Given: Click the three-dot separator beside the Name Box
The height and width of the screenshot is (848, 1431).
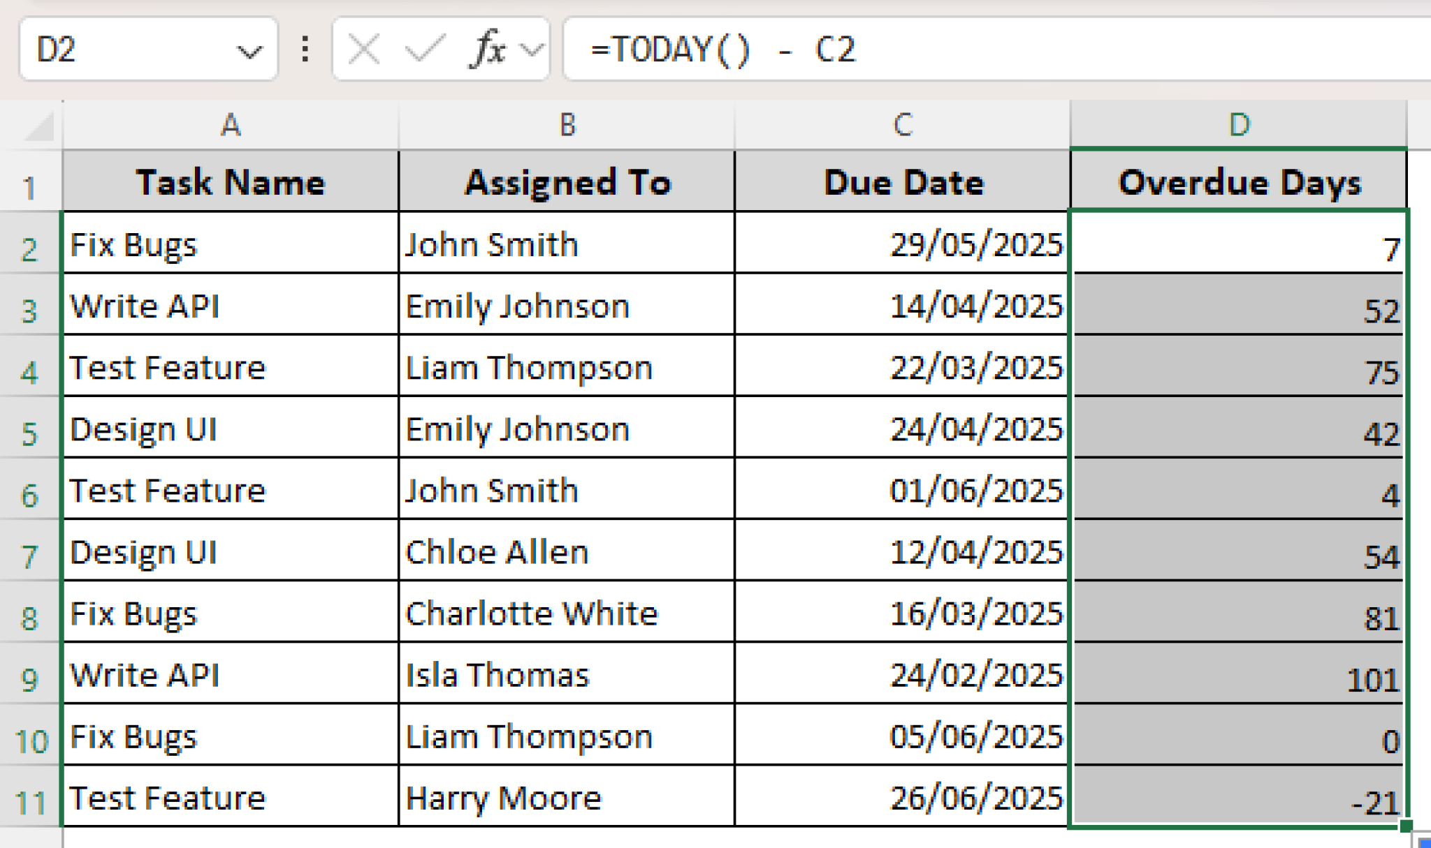Looking at the screenshot, I should pos(305,49).
